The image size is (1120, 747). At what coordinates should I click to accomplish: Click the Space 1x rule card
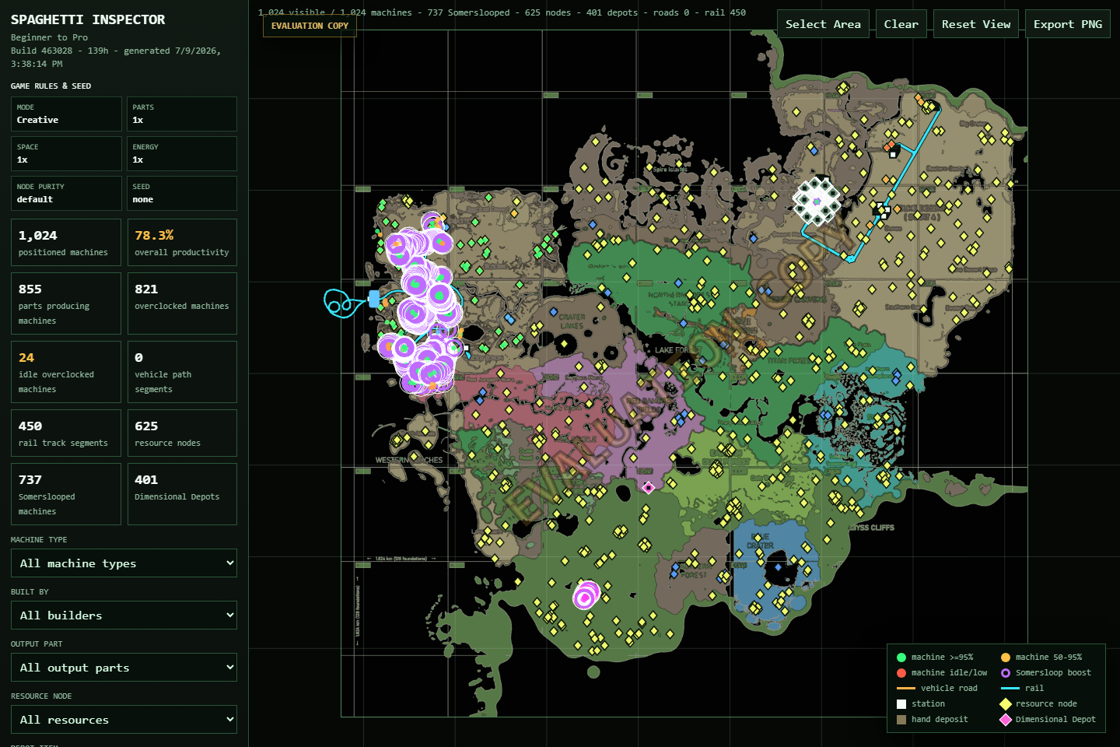coord(66,153)
